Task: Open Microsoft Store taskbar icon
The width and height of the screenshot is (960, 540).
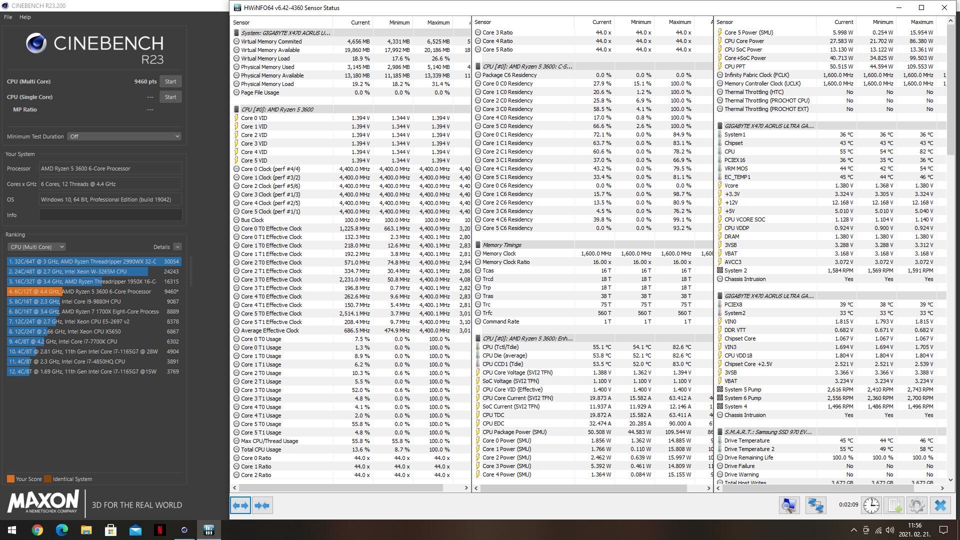Action: point(110,530)
